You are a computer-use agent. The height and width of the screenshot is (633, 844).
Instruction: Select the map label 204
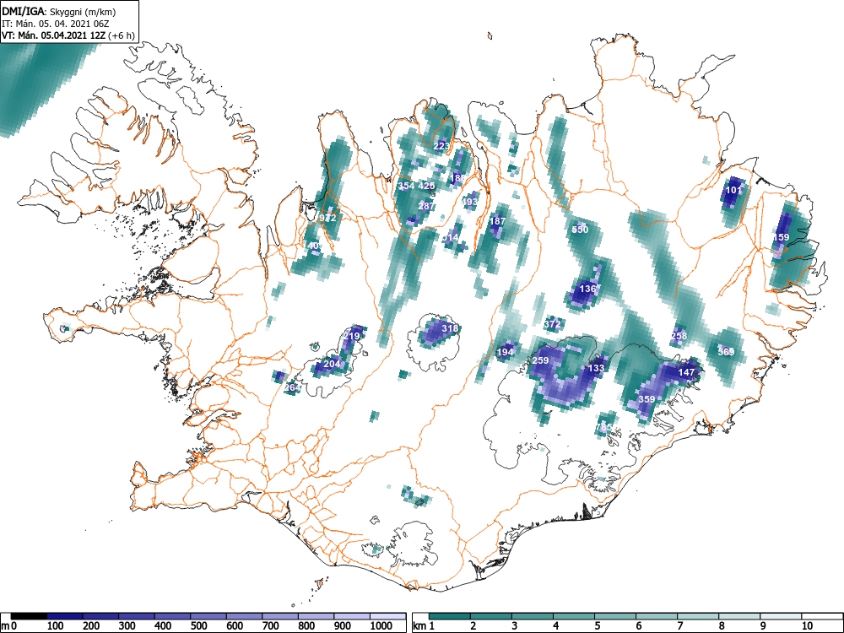pos(332,363)
